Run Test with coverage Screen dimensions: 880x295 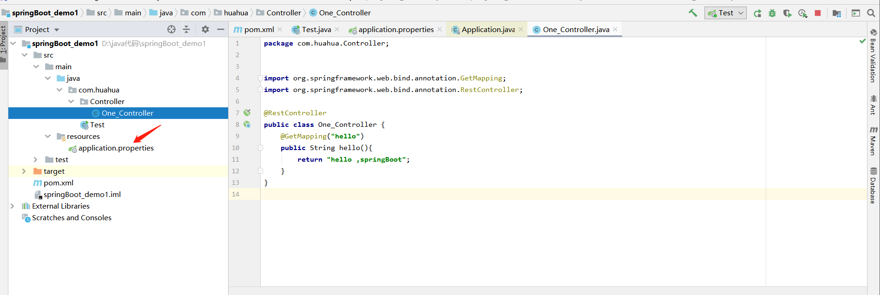pos(787,13)
